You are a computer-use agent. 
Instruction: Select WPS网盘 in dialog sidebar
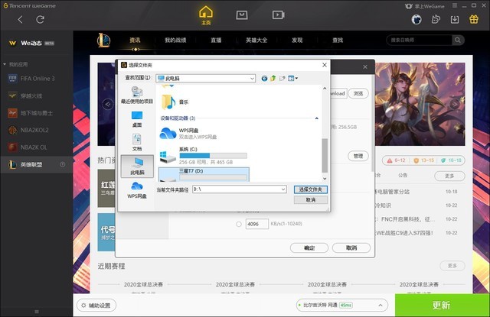pos(137,190)
